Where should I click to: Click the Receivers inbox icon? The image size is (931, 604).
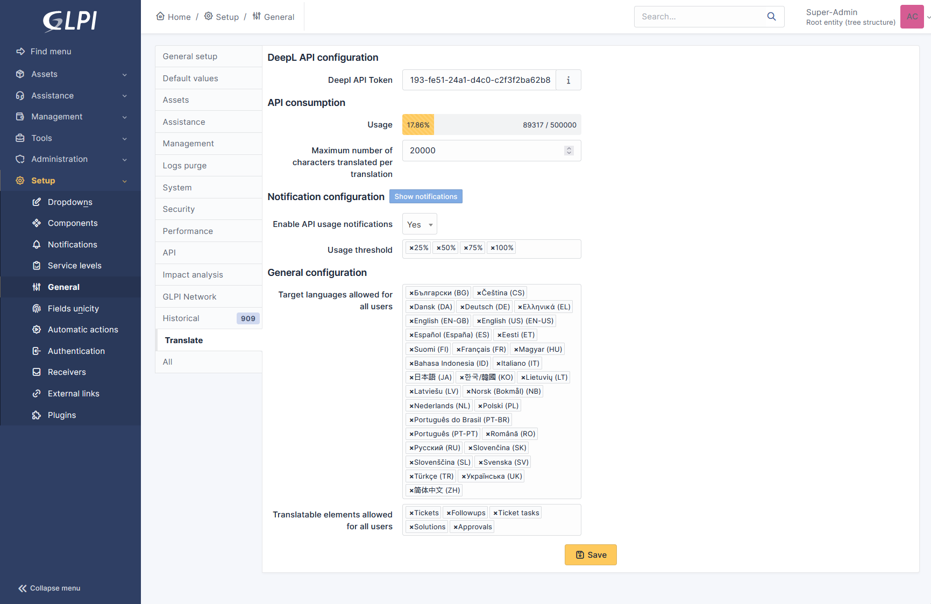point(37,372)
